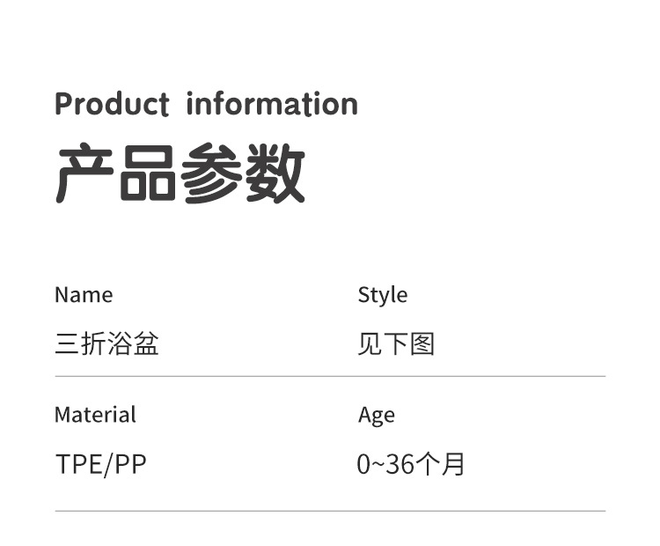This screenshot has width=660, height=546.
Task: Click the large 产品参数 title
Action: 180,173
